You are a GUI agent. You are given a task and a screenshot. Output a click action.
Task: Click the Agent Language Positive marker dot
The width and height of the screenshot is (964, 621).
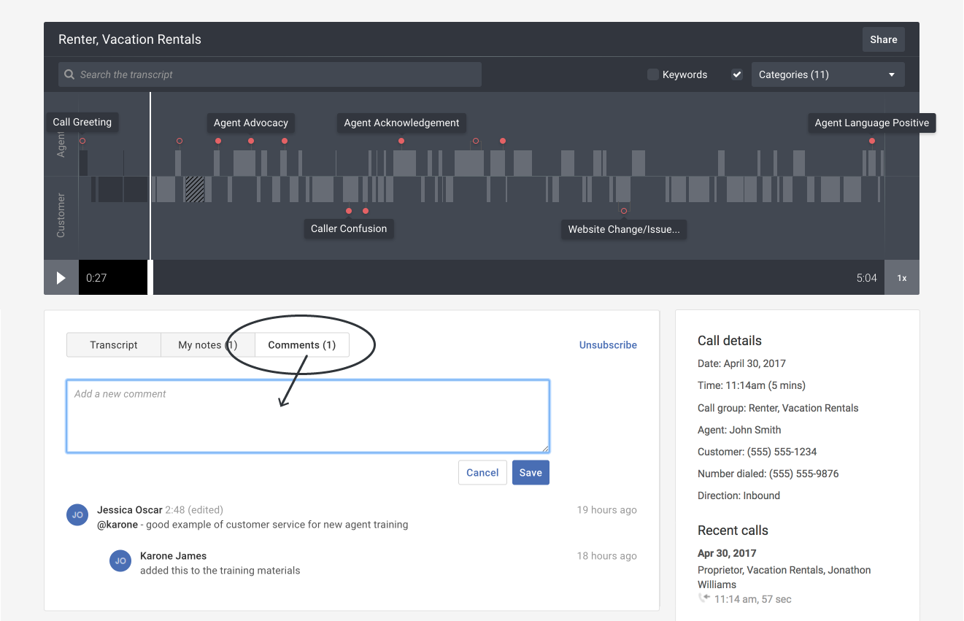872,141
